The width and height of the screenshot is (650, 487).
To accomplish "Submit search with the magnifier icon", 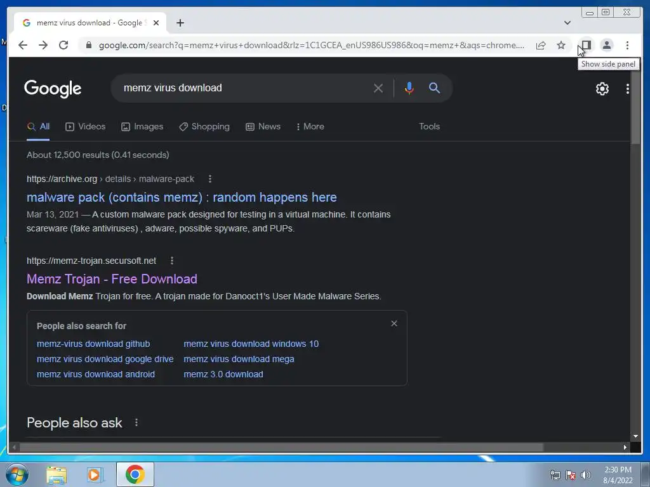I will (434, 88).
